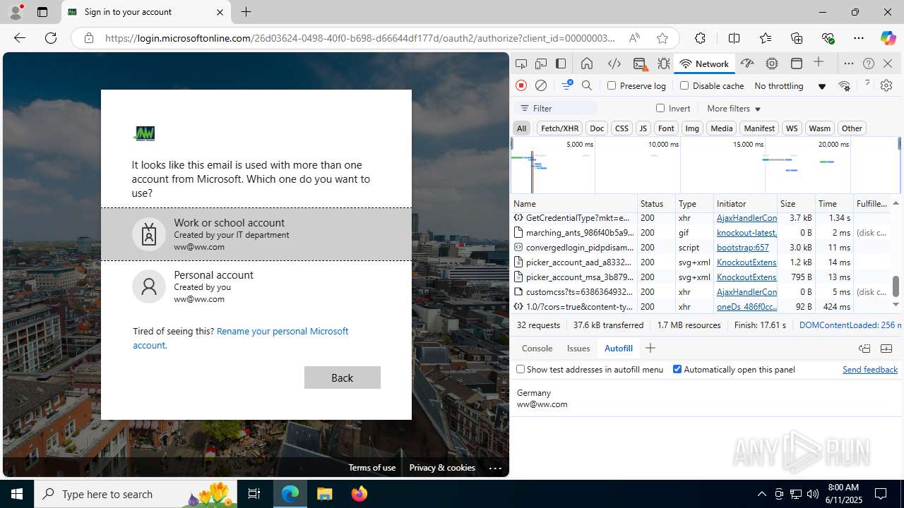Open Collections icon in browser toolbar

(797, 38)
